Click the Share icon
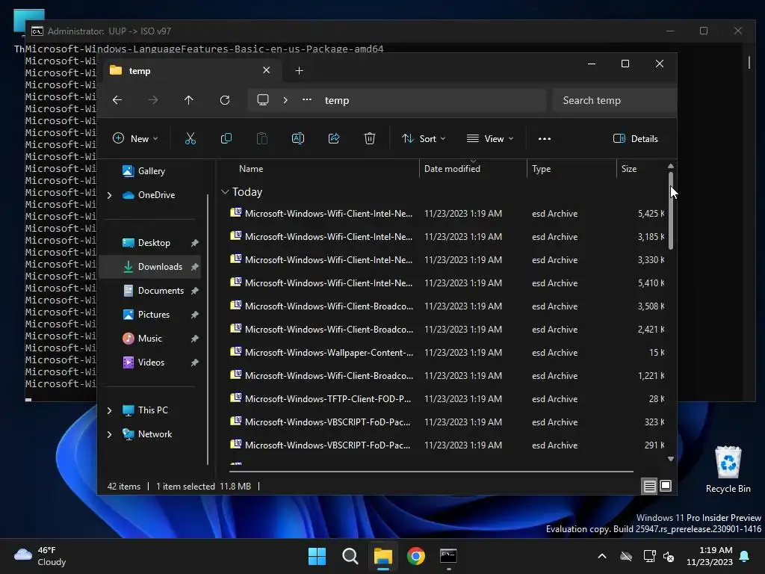This screenshot has height=574, width=765. click(x=334, y=138)
